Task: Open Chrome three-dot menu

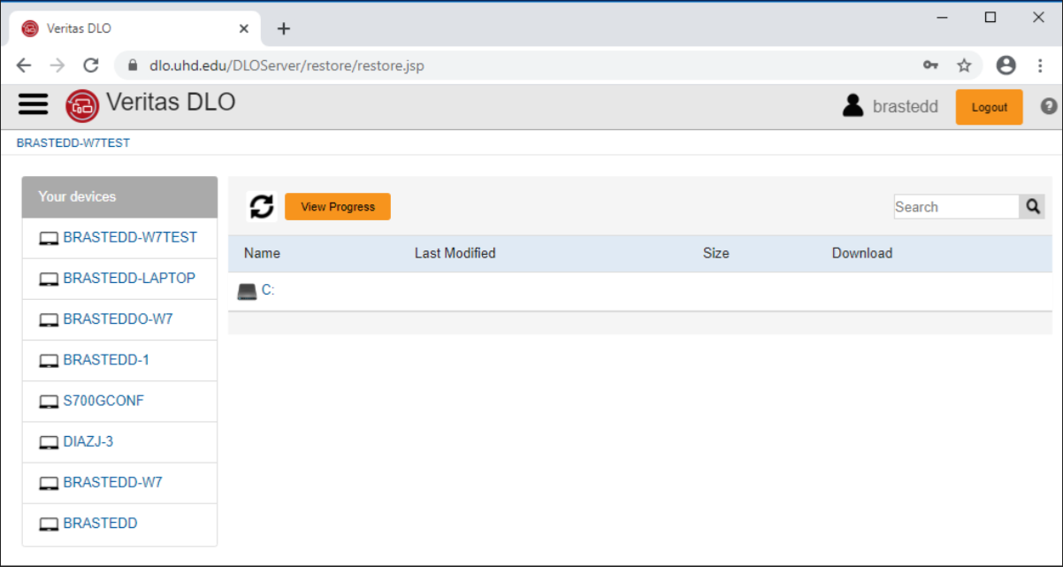Action: (x=1040, y=65)
